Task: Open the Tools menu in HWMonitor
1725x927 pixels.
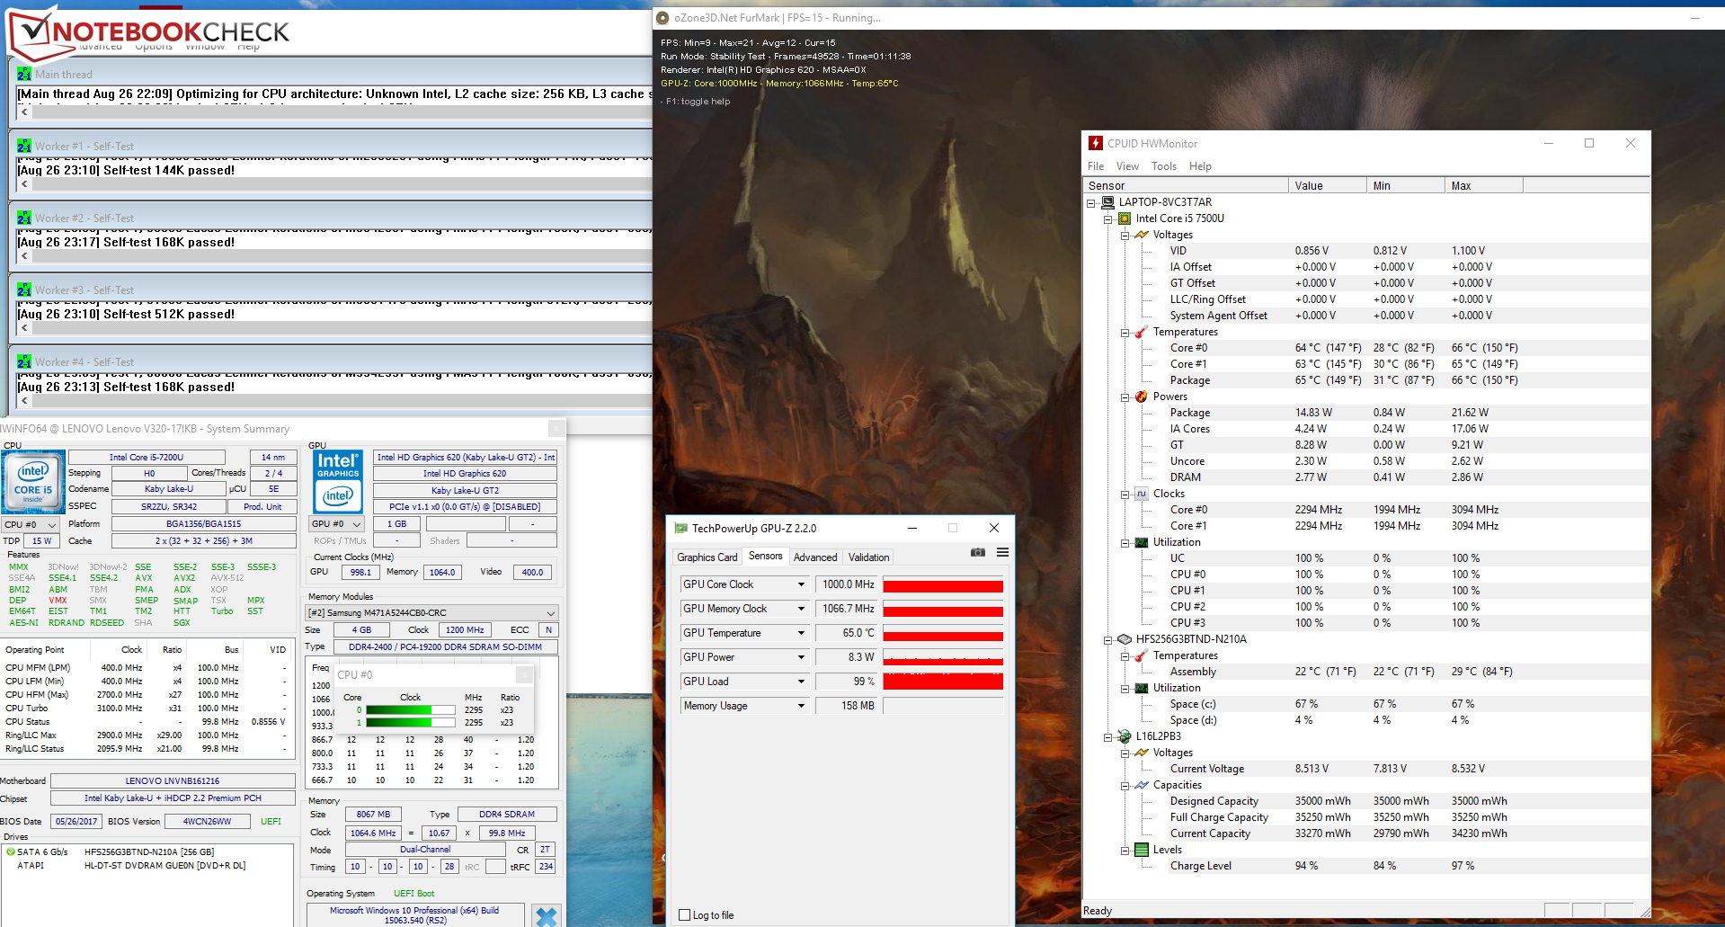Action: click(1164, 166)
